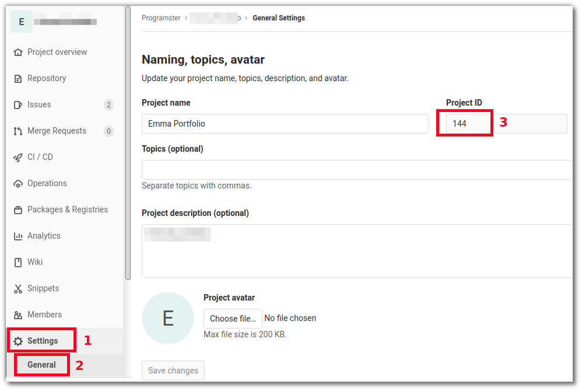Select the General settings entry
The width and height of the screenshot is (582, 391).
click(x=41, y=364)
